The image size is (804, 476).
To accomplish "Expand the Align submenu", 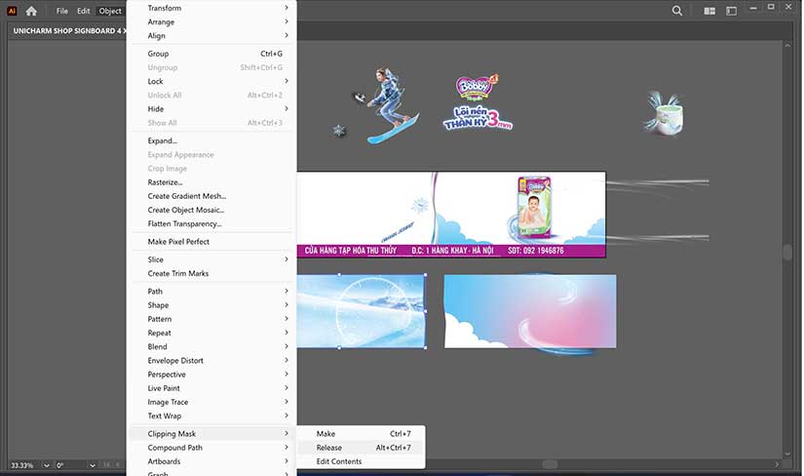I will (211, 35).
